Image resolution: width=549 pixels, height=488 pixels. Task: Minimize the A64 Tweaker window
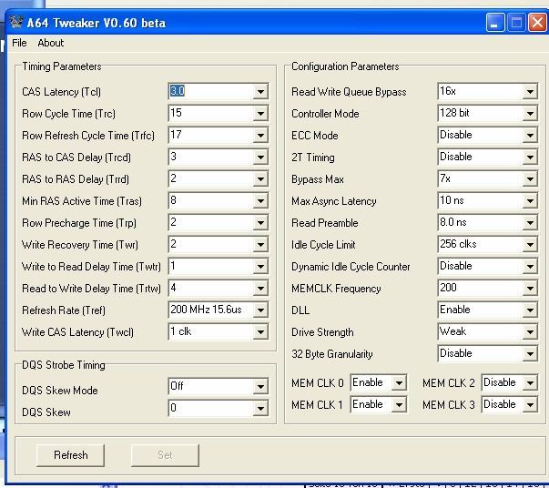(495, 23)
